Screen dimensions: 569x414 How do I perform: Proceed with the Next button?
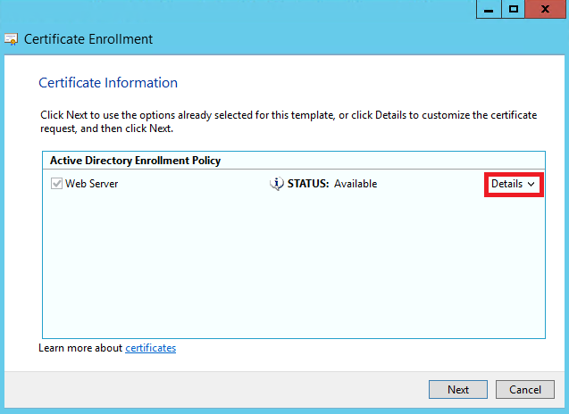pyautogui.click(x=458, y=389)
